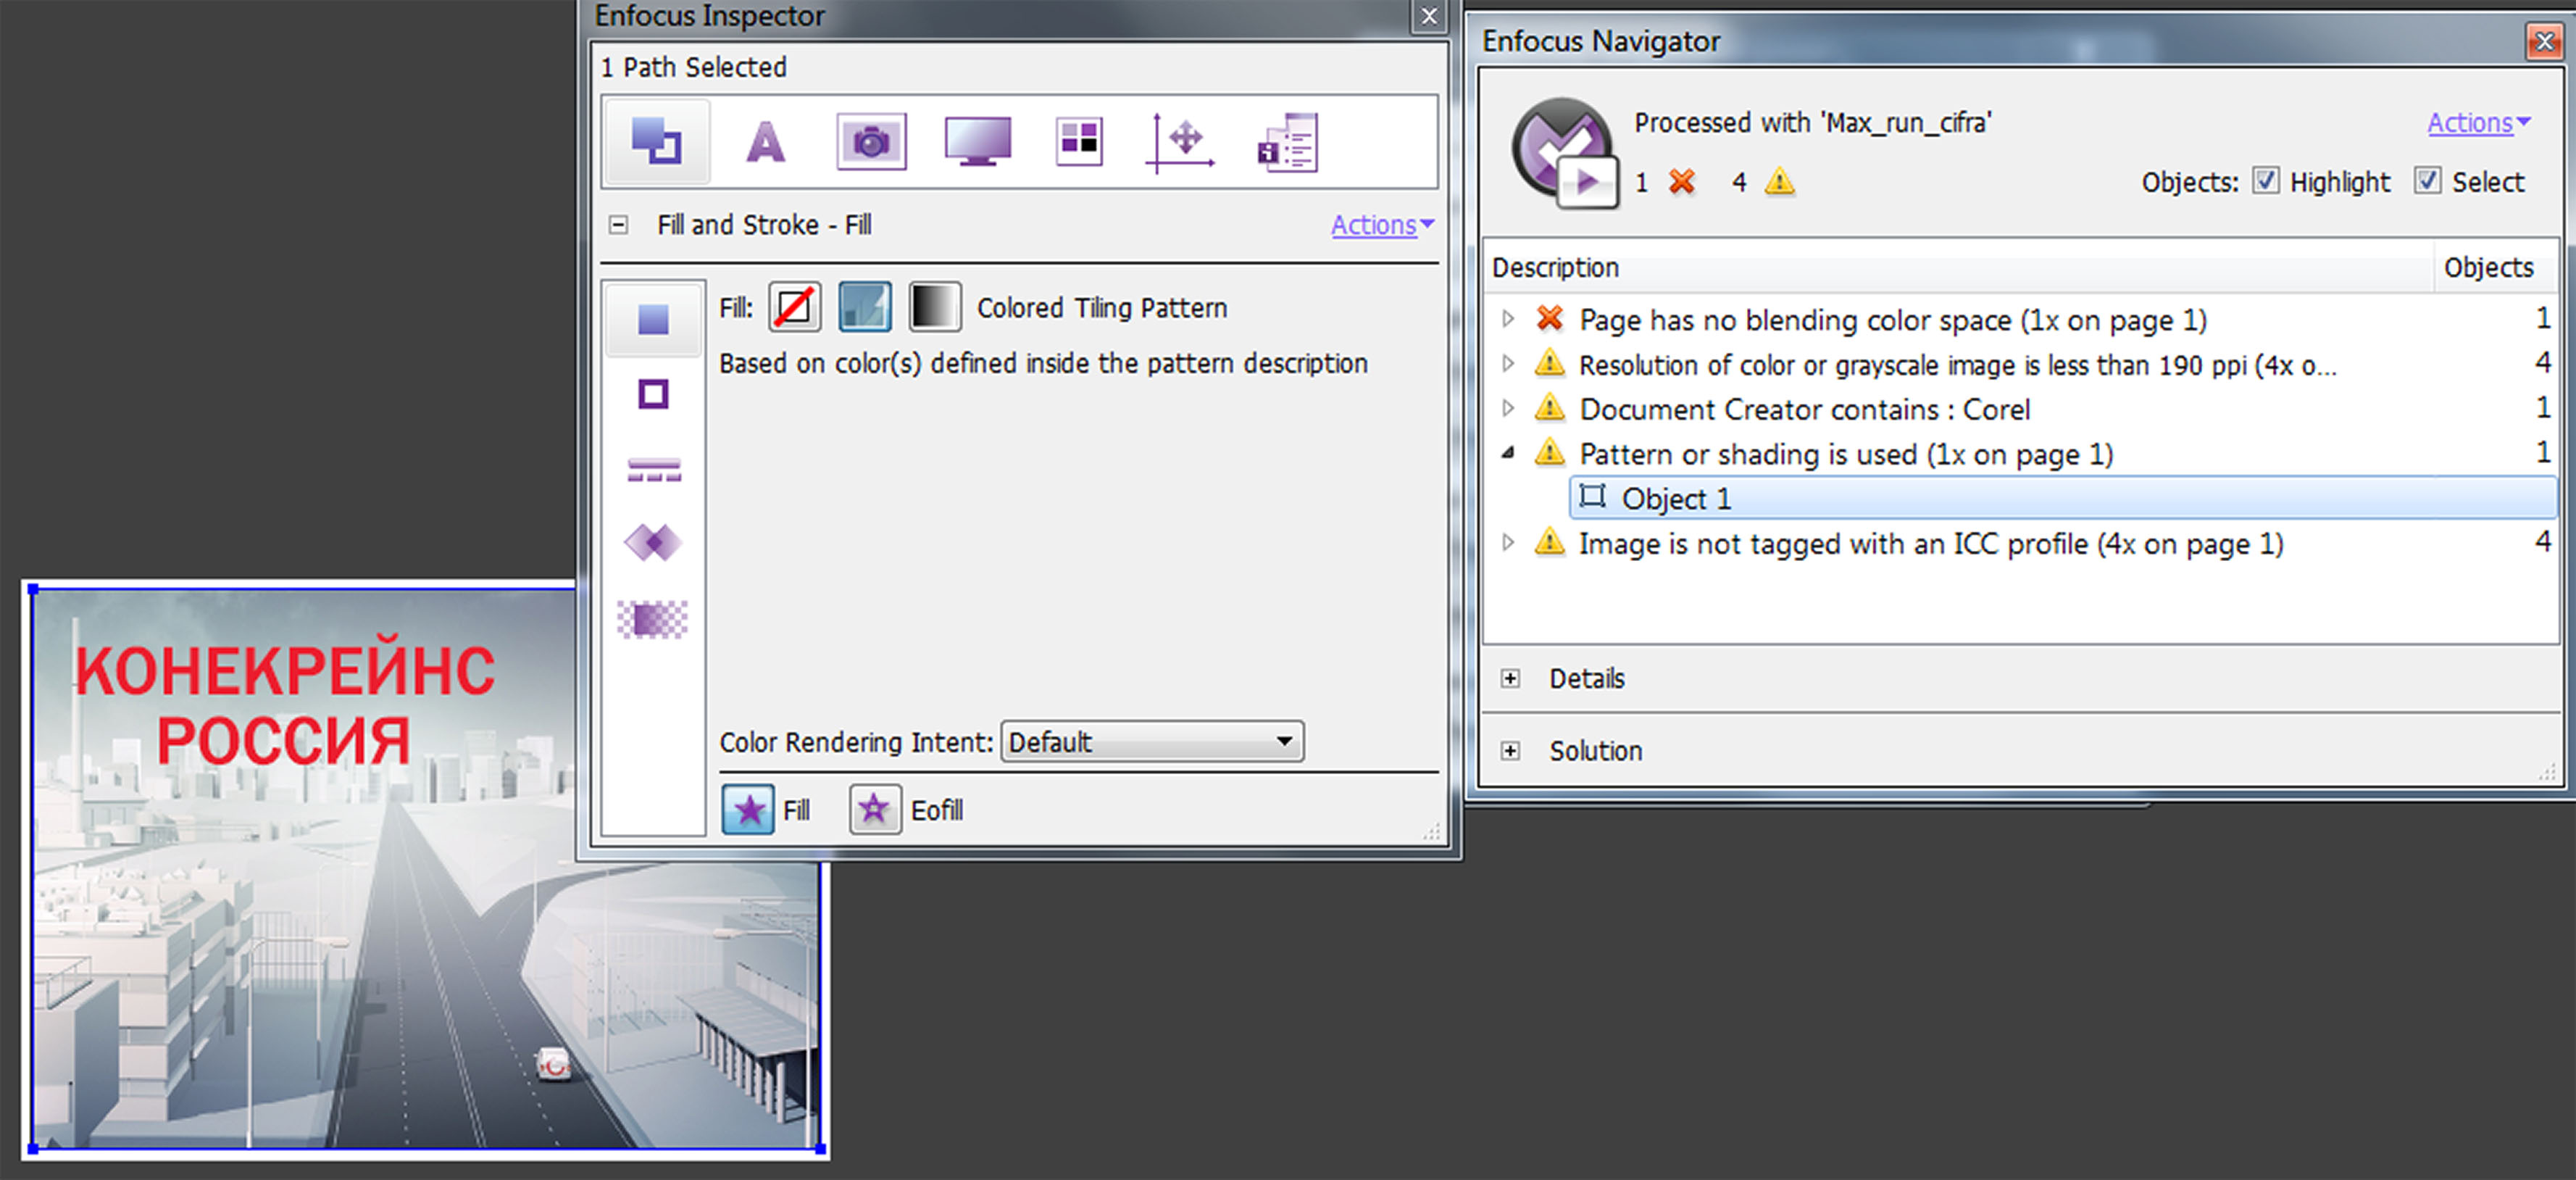The width and height of the screenshot is (2576, 1180).
Task: Open Color Rendering Intent dropdown
Action: (x=1152, y=742)
